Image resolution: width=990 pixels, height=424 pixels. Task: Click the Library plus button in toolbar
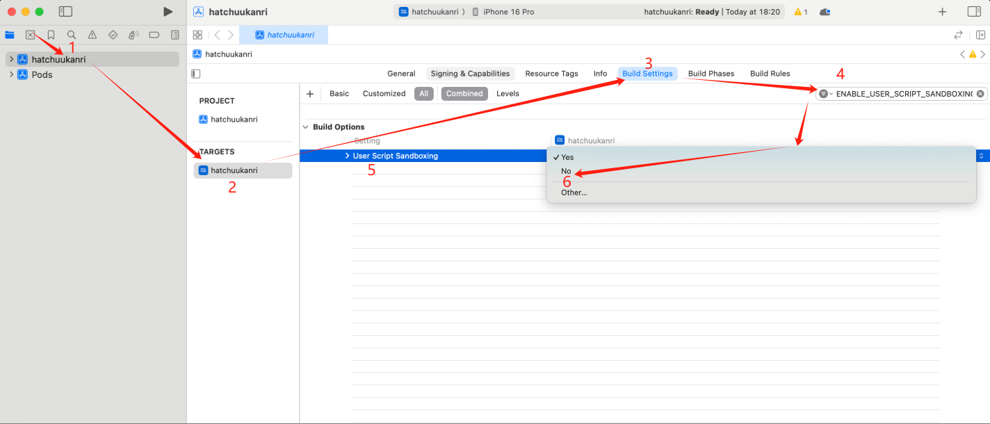point(943,12)
